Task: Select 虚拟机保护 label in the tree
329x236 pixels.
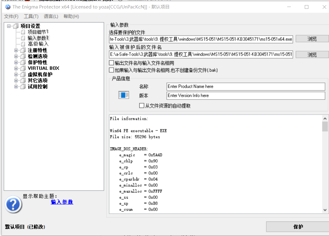Action: (40, 74)
